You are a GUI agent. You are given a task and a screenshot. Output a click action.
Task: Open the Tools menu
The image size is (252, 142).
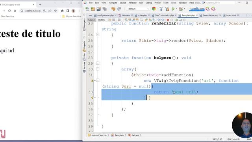coord(174,3)
